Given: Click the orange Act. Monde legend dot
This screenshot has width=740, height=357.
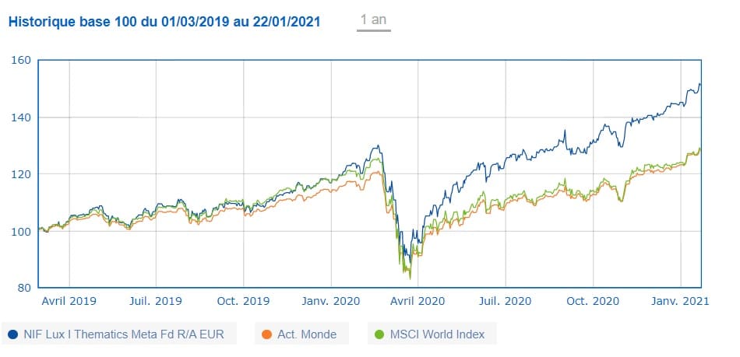Looking at the screenshot, I should click(x=266, y=334).
